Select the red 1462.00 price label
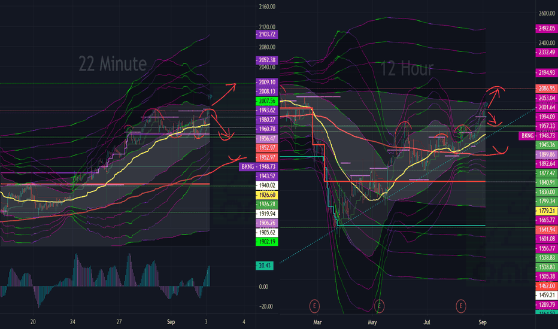Viewport: 558px width, 329px height. [546, 286]
